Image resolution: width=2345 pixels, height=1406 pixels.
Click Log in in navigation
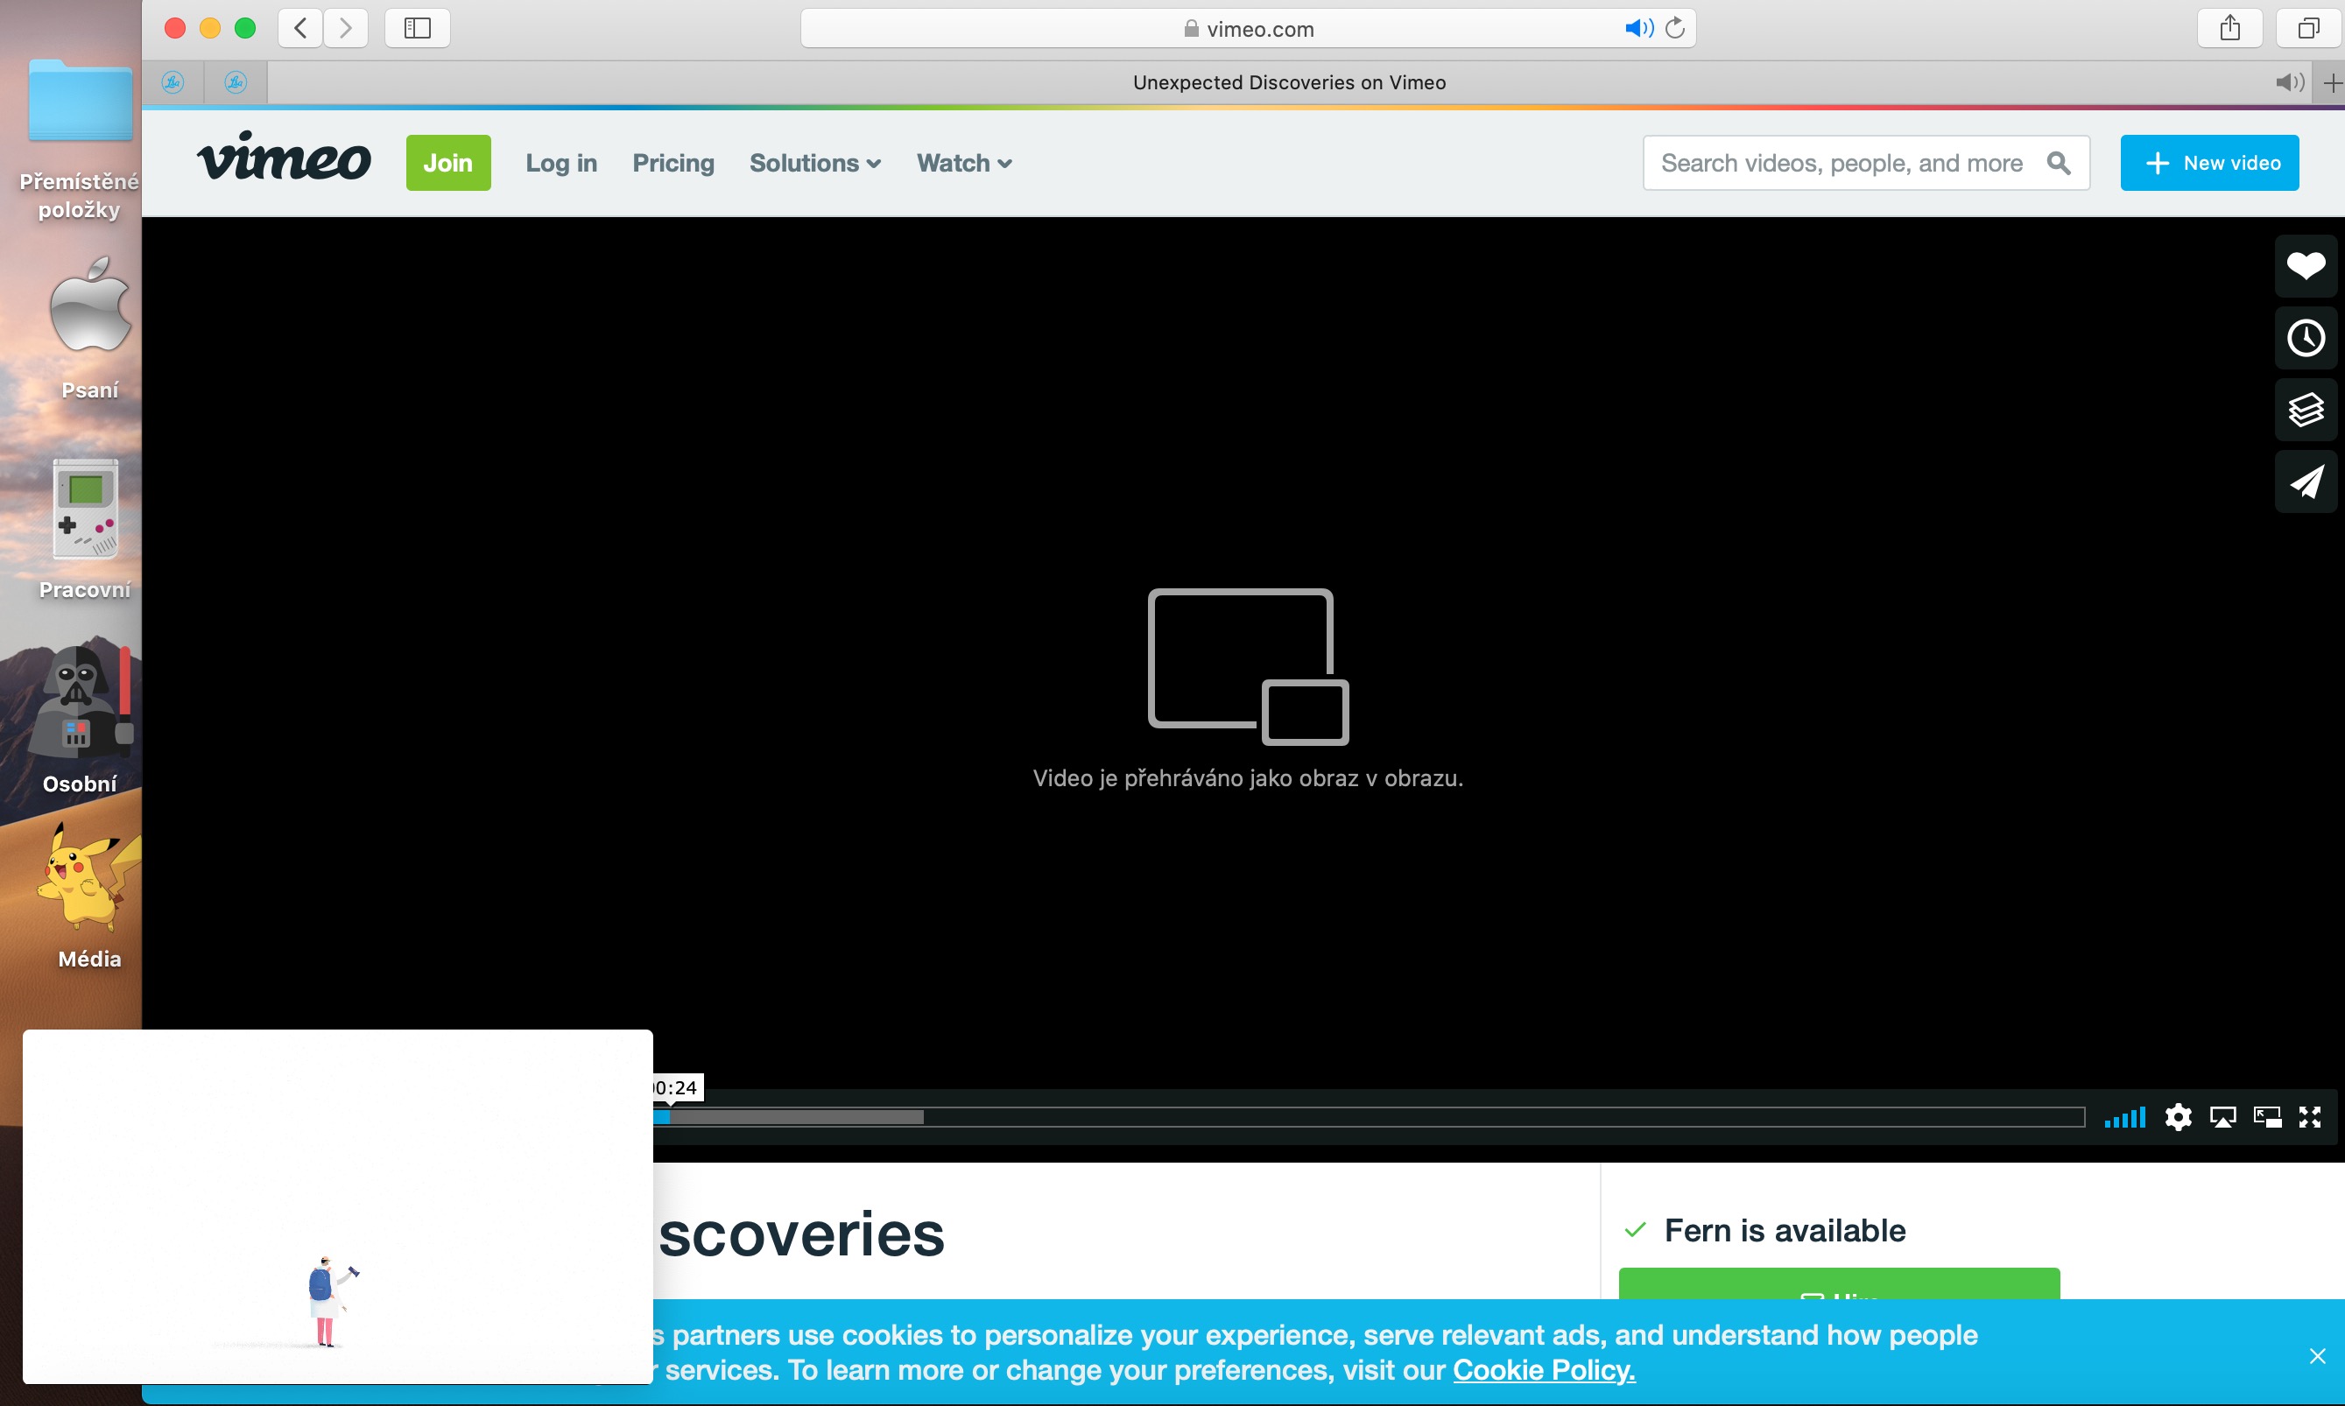tap(561, 163)
